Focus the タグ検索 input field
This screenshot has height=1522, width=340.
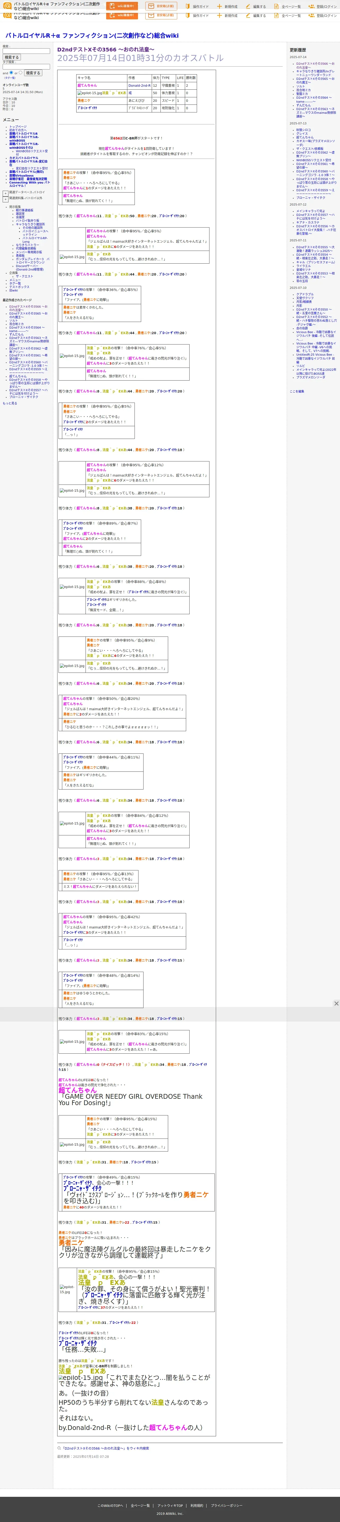[26, 67]
